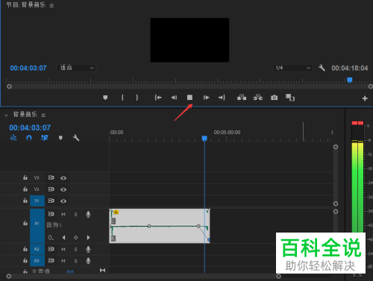Open the 适合 zoom level dropdown
Image resolution: width=373 pixels, height=281 pixels.
point(76,68)
